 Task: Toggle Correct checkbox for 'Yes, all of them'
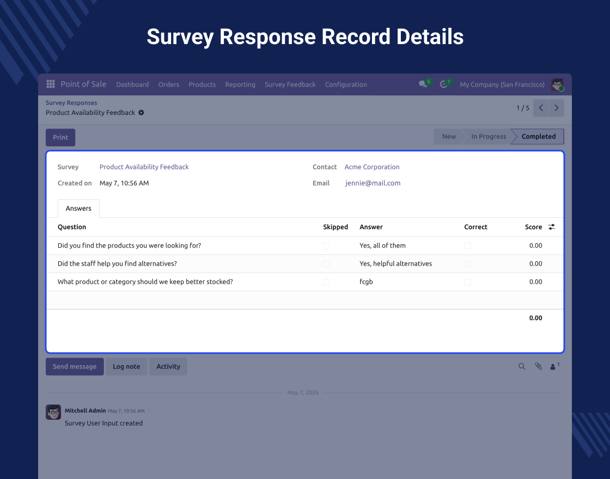point(468,245)
